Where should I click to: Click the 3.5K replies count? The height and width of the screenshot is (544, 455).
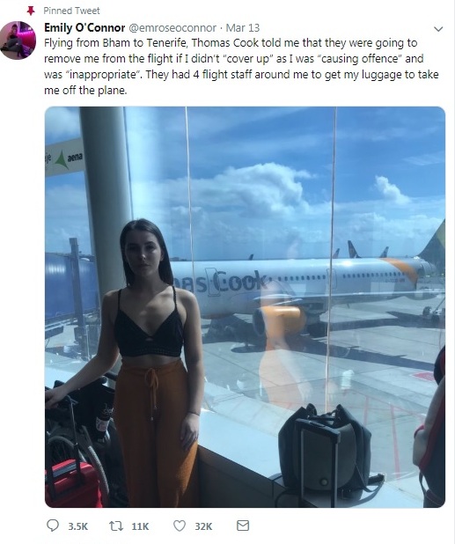(78, 526)
